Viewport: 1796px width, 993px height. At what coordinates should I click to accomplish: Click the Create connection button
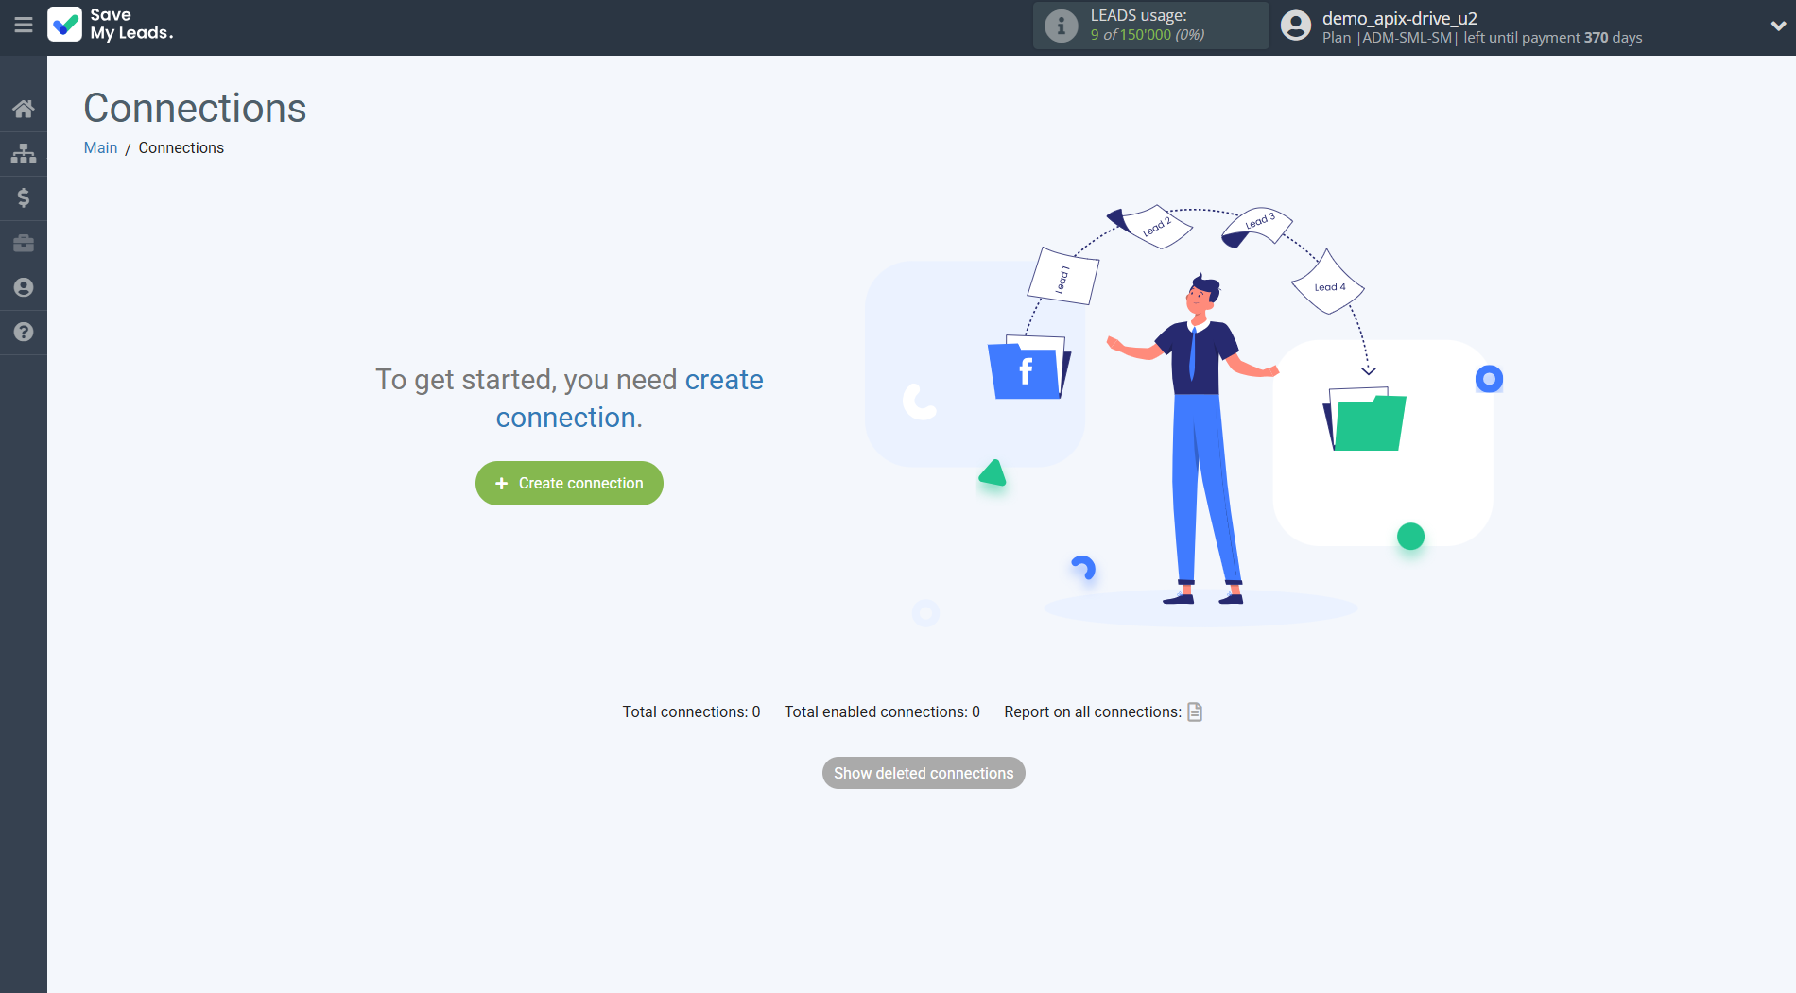pos(568,483)
